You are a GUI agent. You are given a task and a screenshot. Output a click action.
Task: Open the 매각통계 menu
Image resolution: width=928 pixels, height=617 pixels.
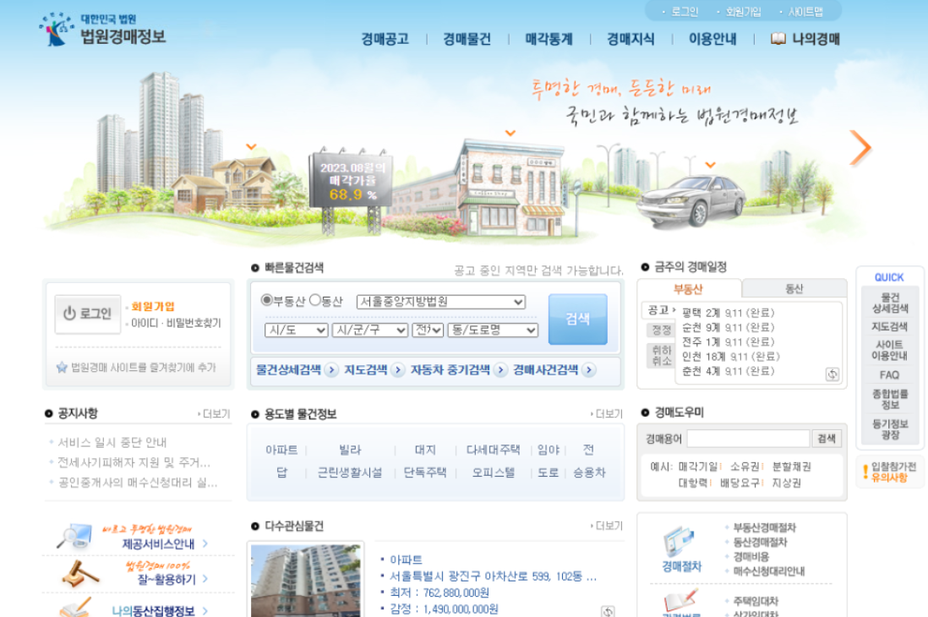[549, 39]
